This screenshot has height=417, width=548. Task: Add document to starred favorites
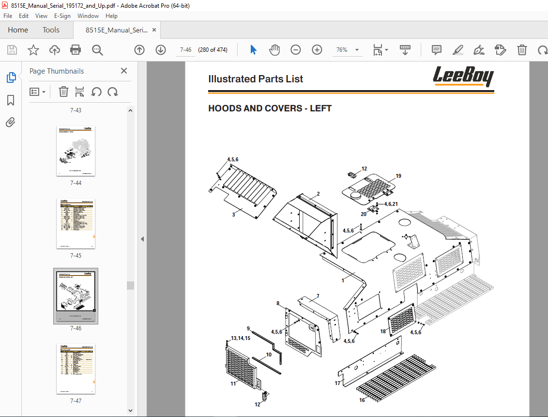point(33,50)
